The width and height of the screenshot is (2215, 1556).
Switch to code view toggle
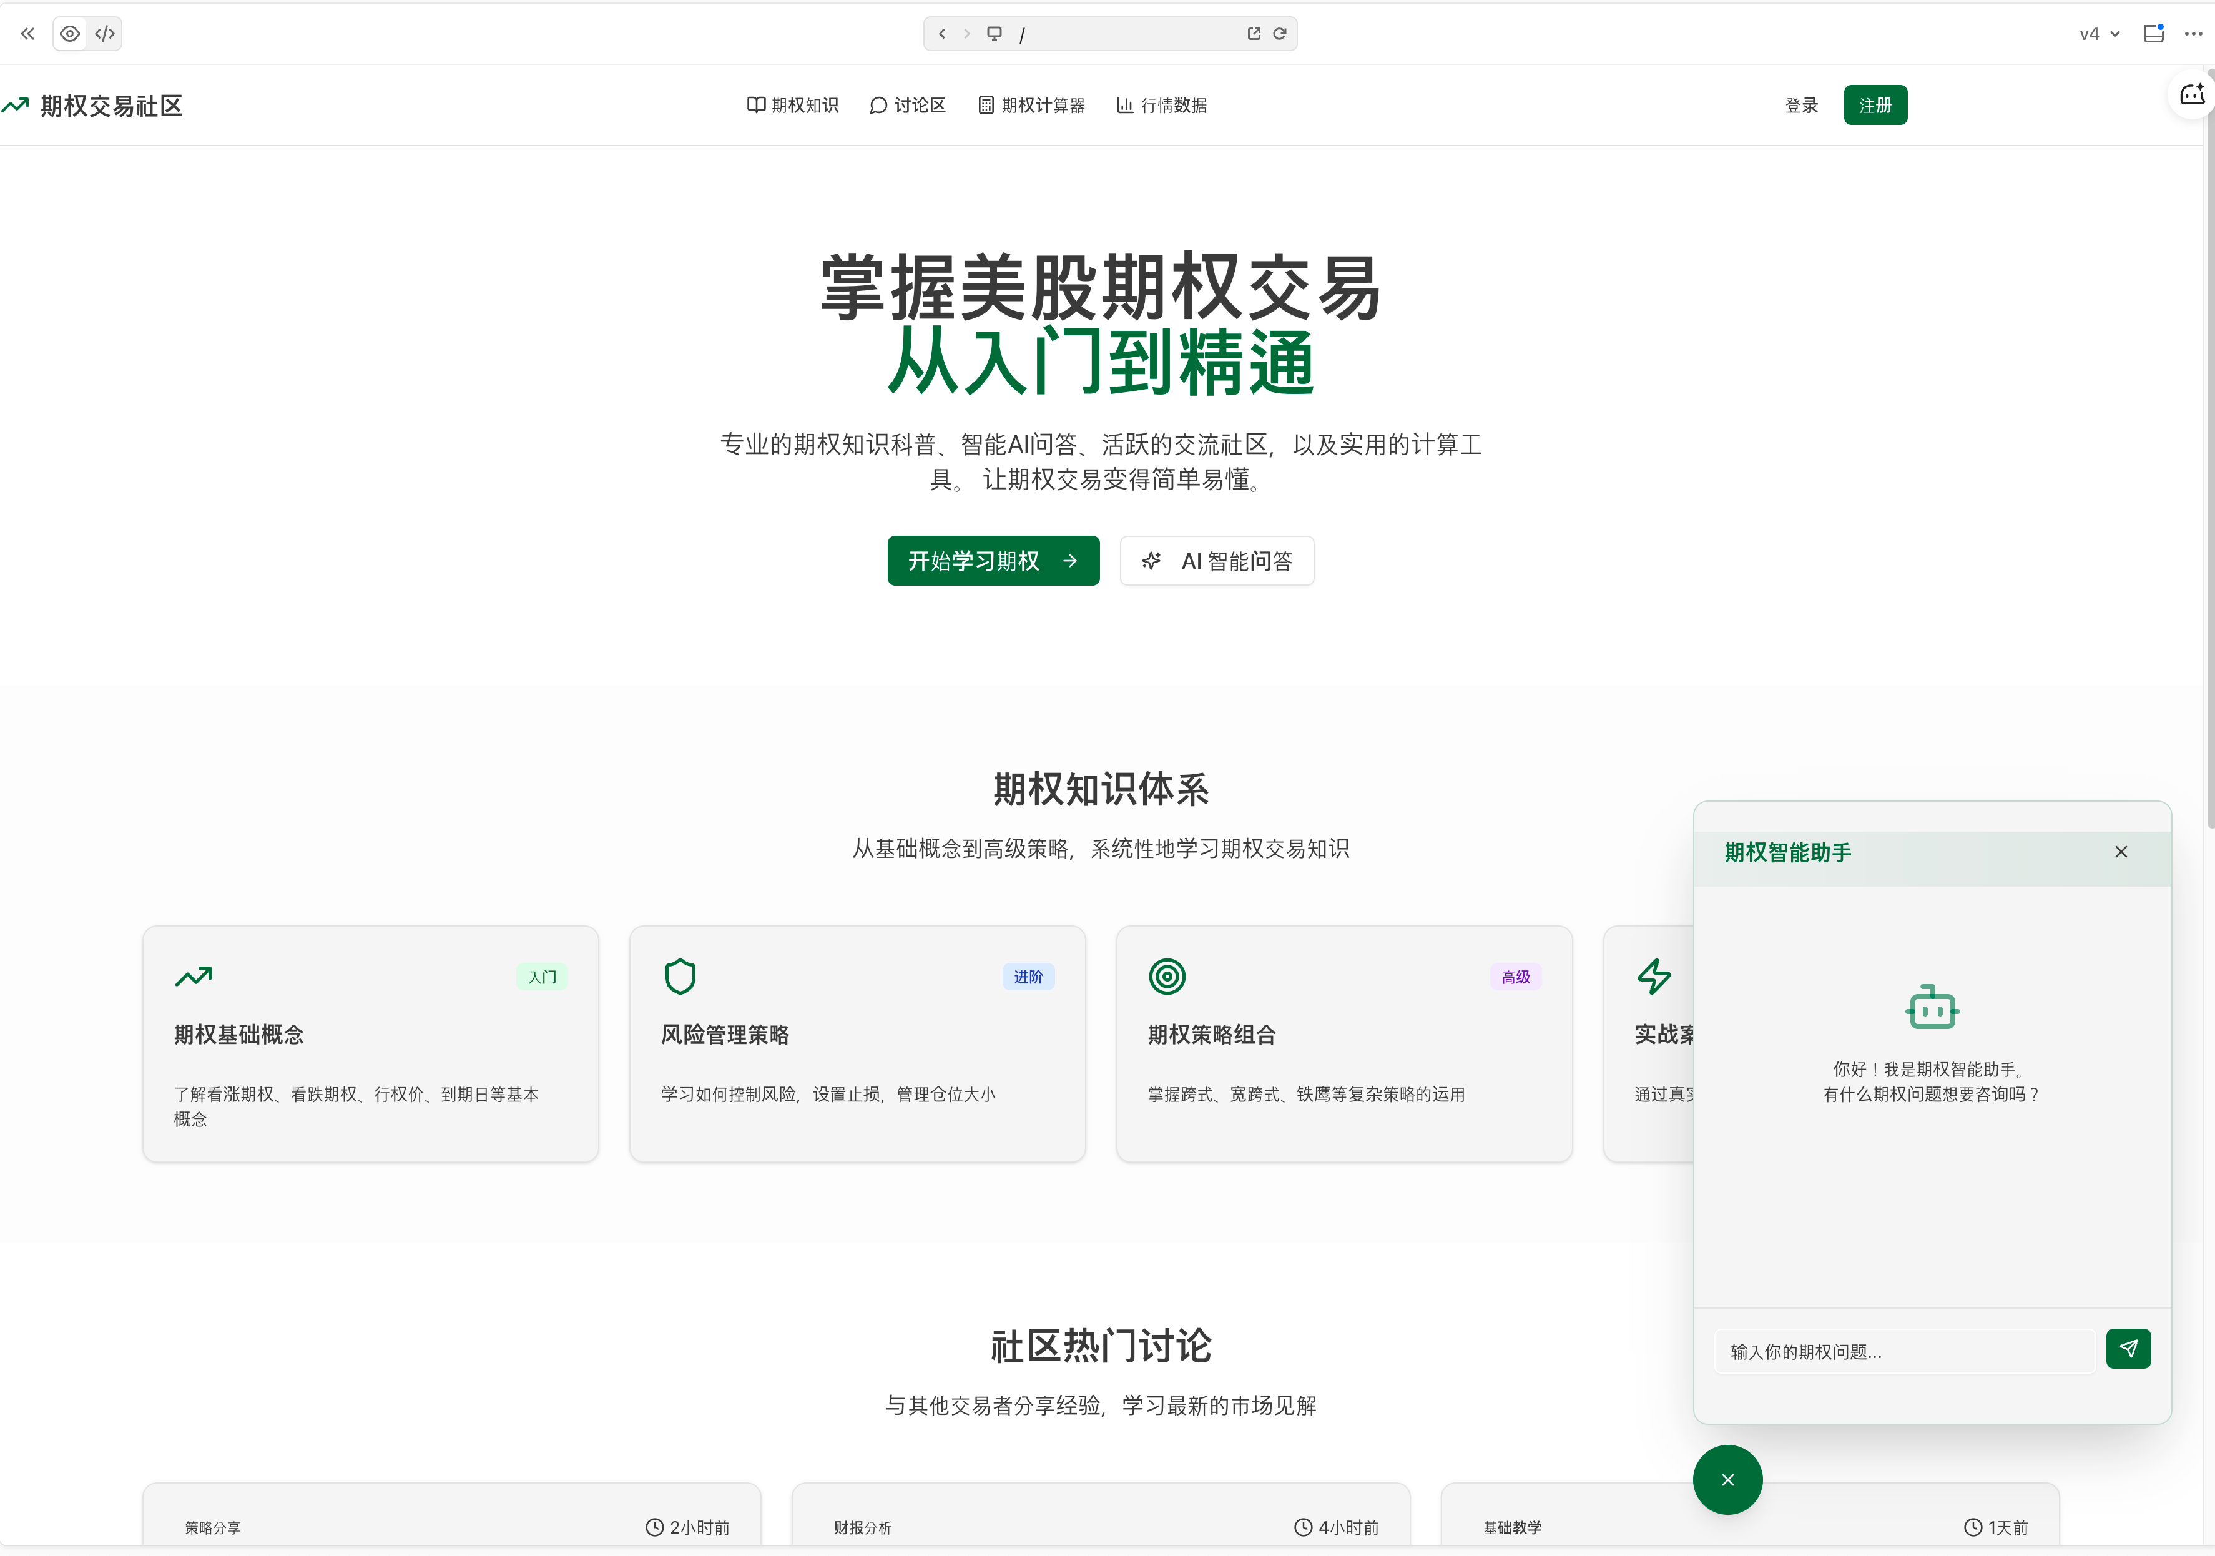click(x=105, y=34)
